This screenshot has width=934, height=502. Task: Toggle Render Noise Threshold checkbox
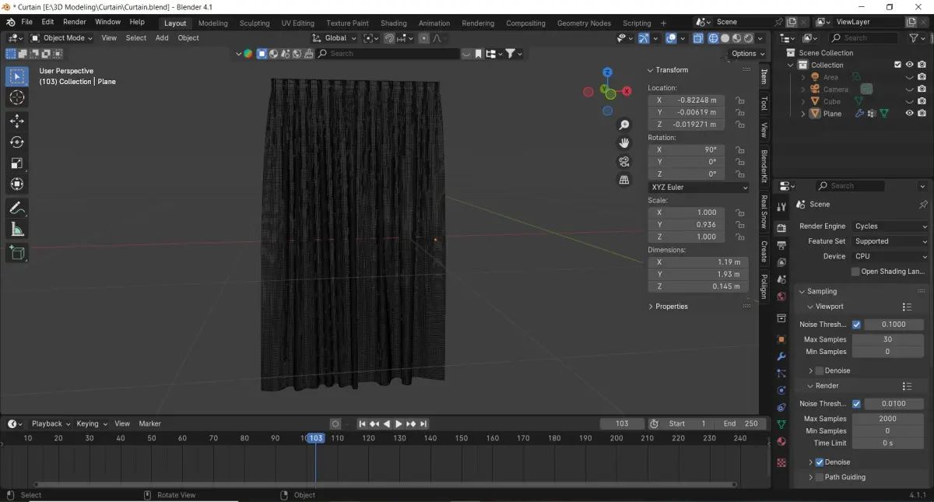pyautogui.click(x=856, y=404)
